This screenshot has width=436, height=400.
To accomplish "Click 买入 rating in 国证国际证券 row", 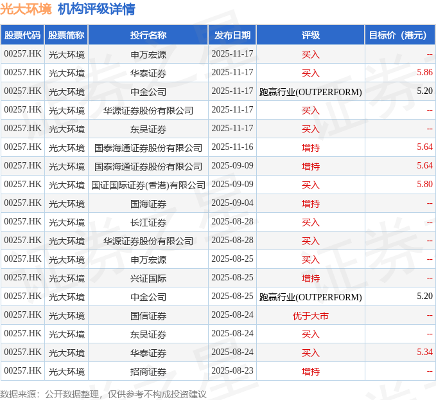I will point(311,185).
